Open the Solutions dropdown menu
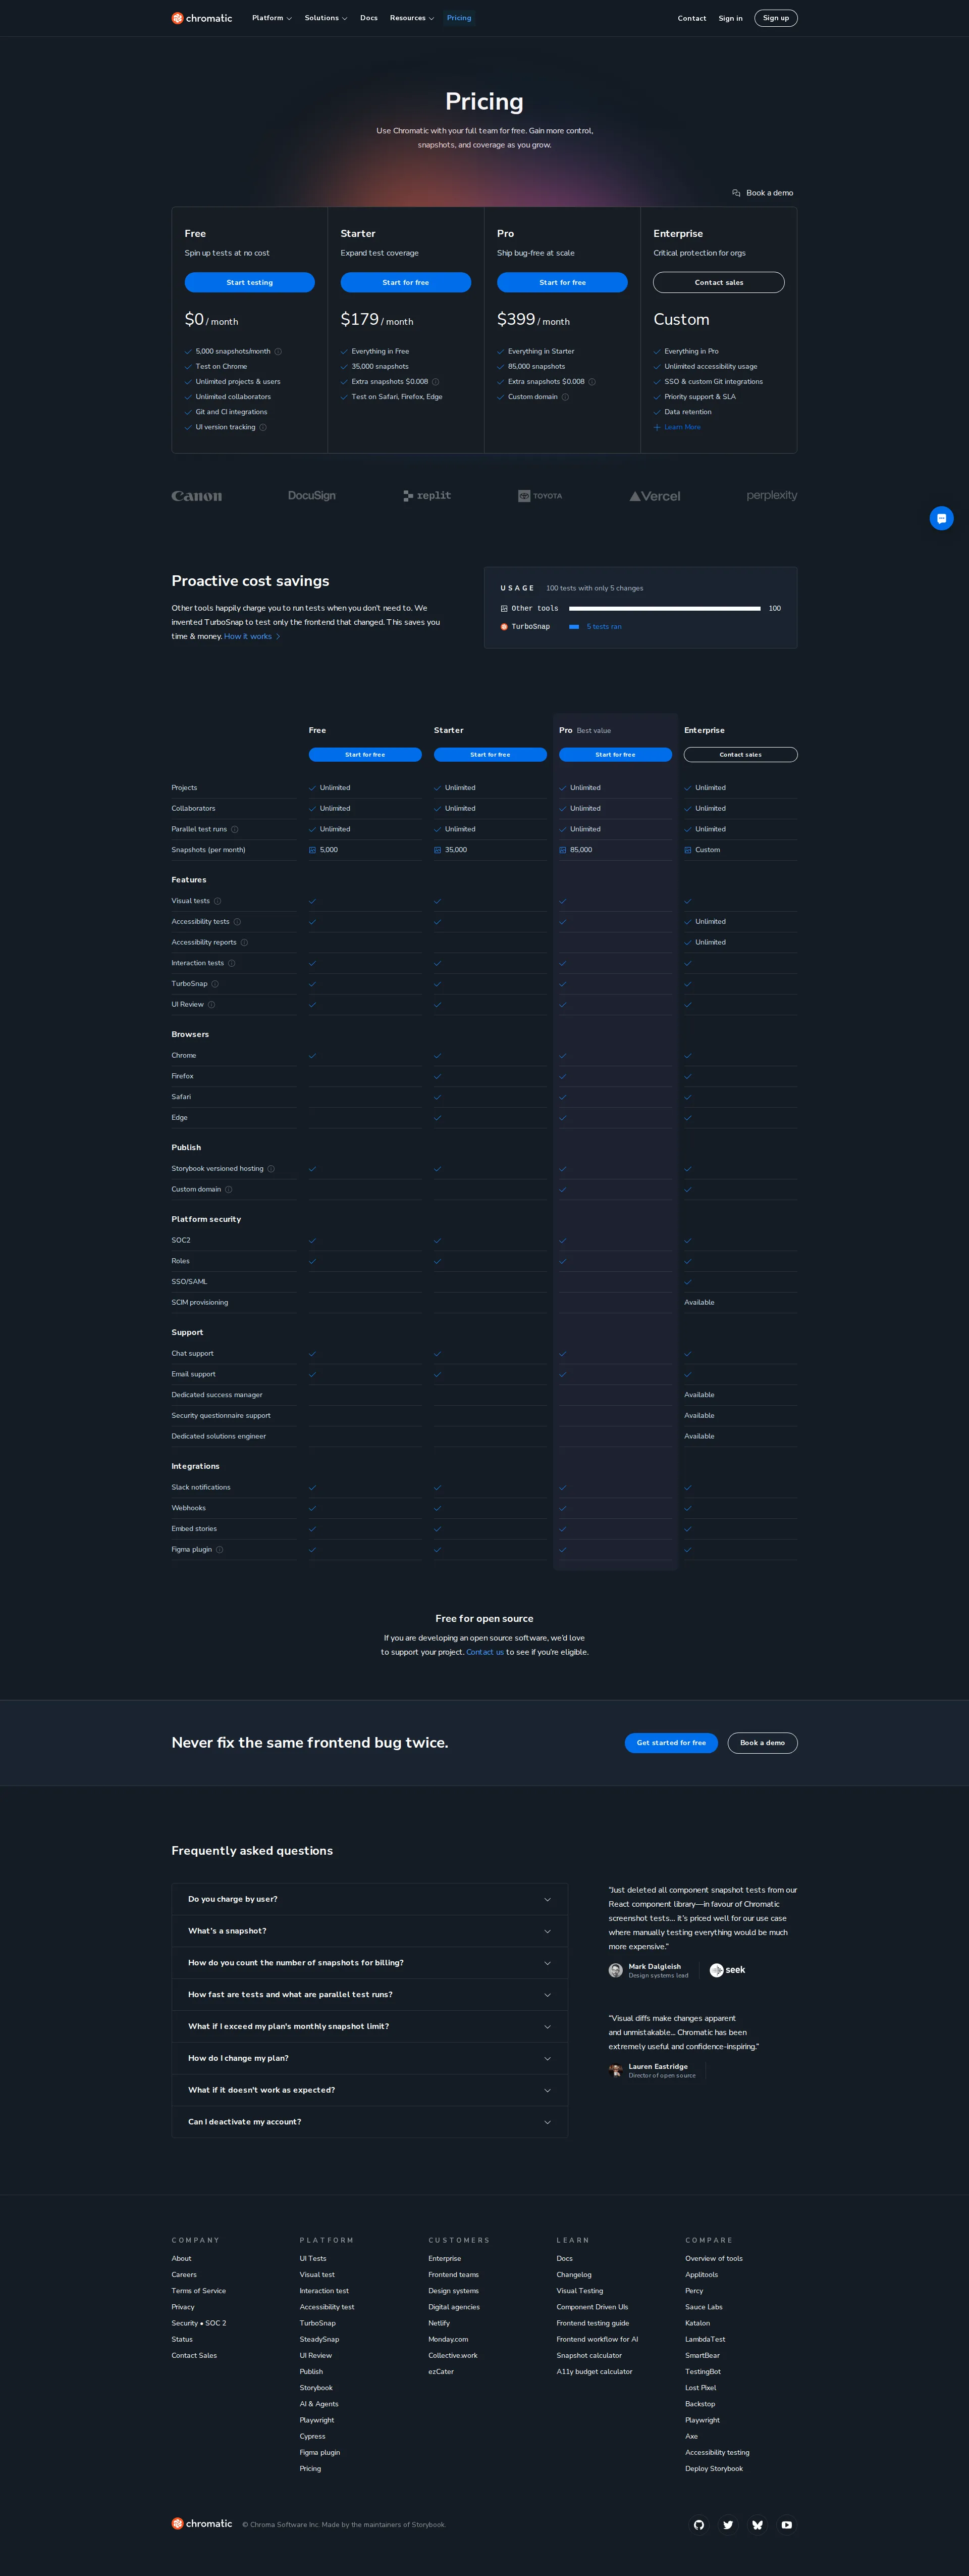 pos(326,18)
